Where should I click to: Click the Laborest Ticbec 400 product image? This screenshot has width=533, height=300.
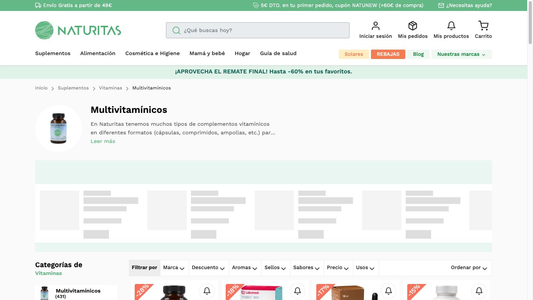(x=261, y=293)
